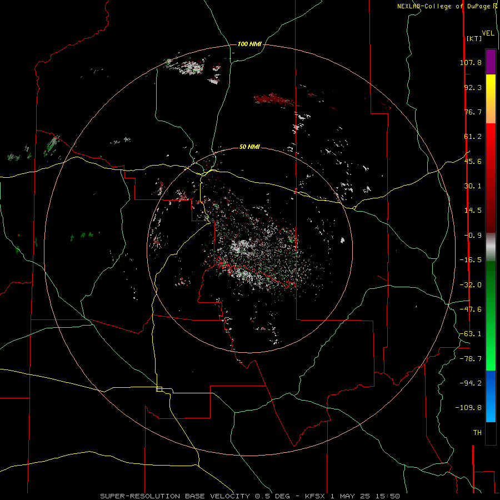Viewport: 500px width, 500px height.
Task: Click the 'KFSX' radar site identifier
Action: coord(316,496)
